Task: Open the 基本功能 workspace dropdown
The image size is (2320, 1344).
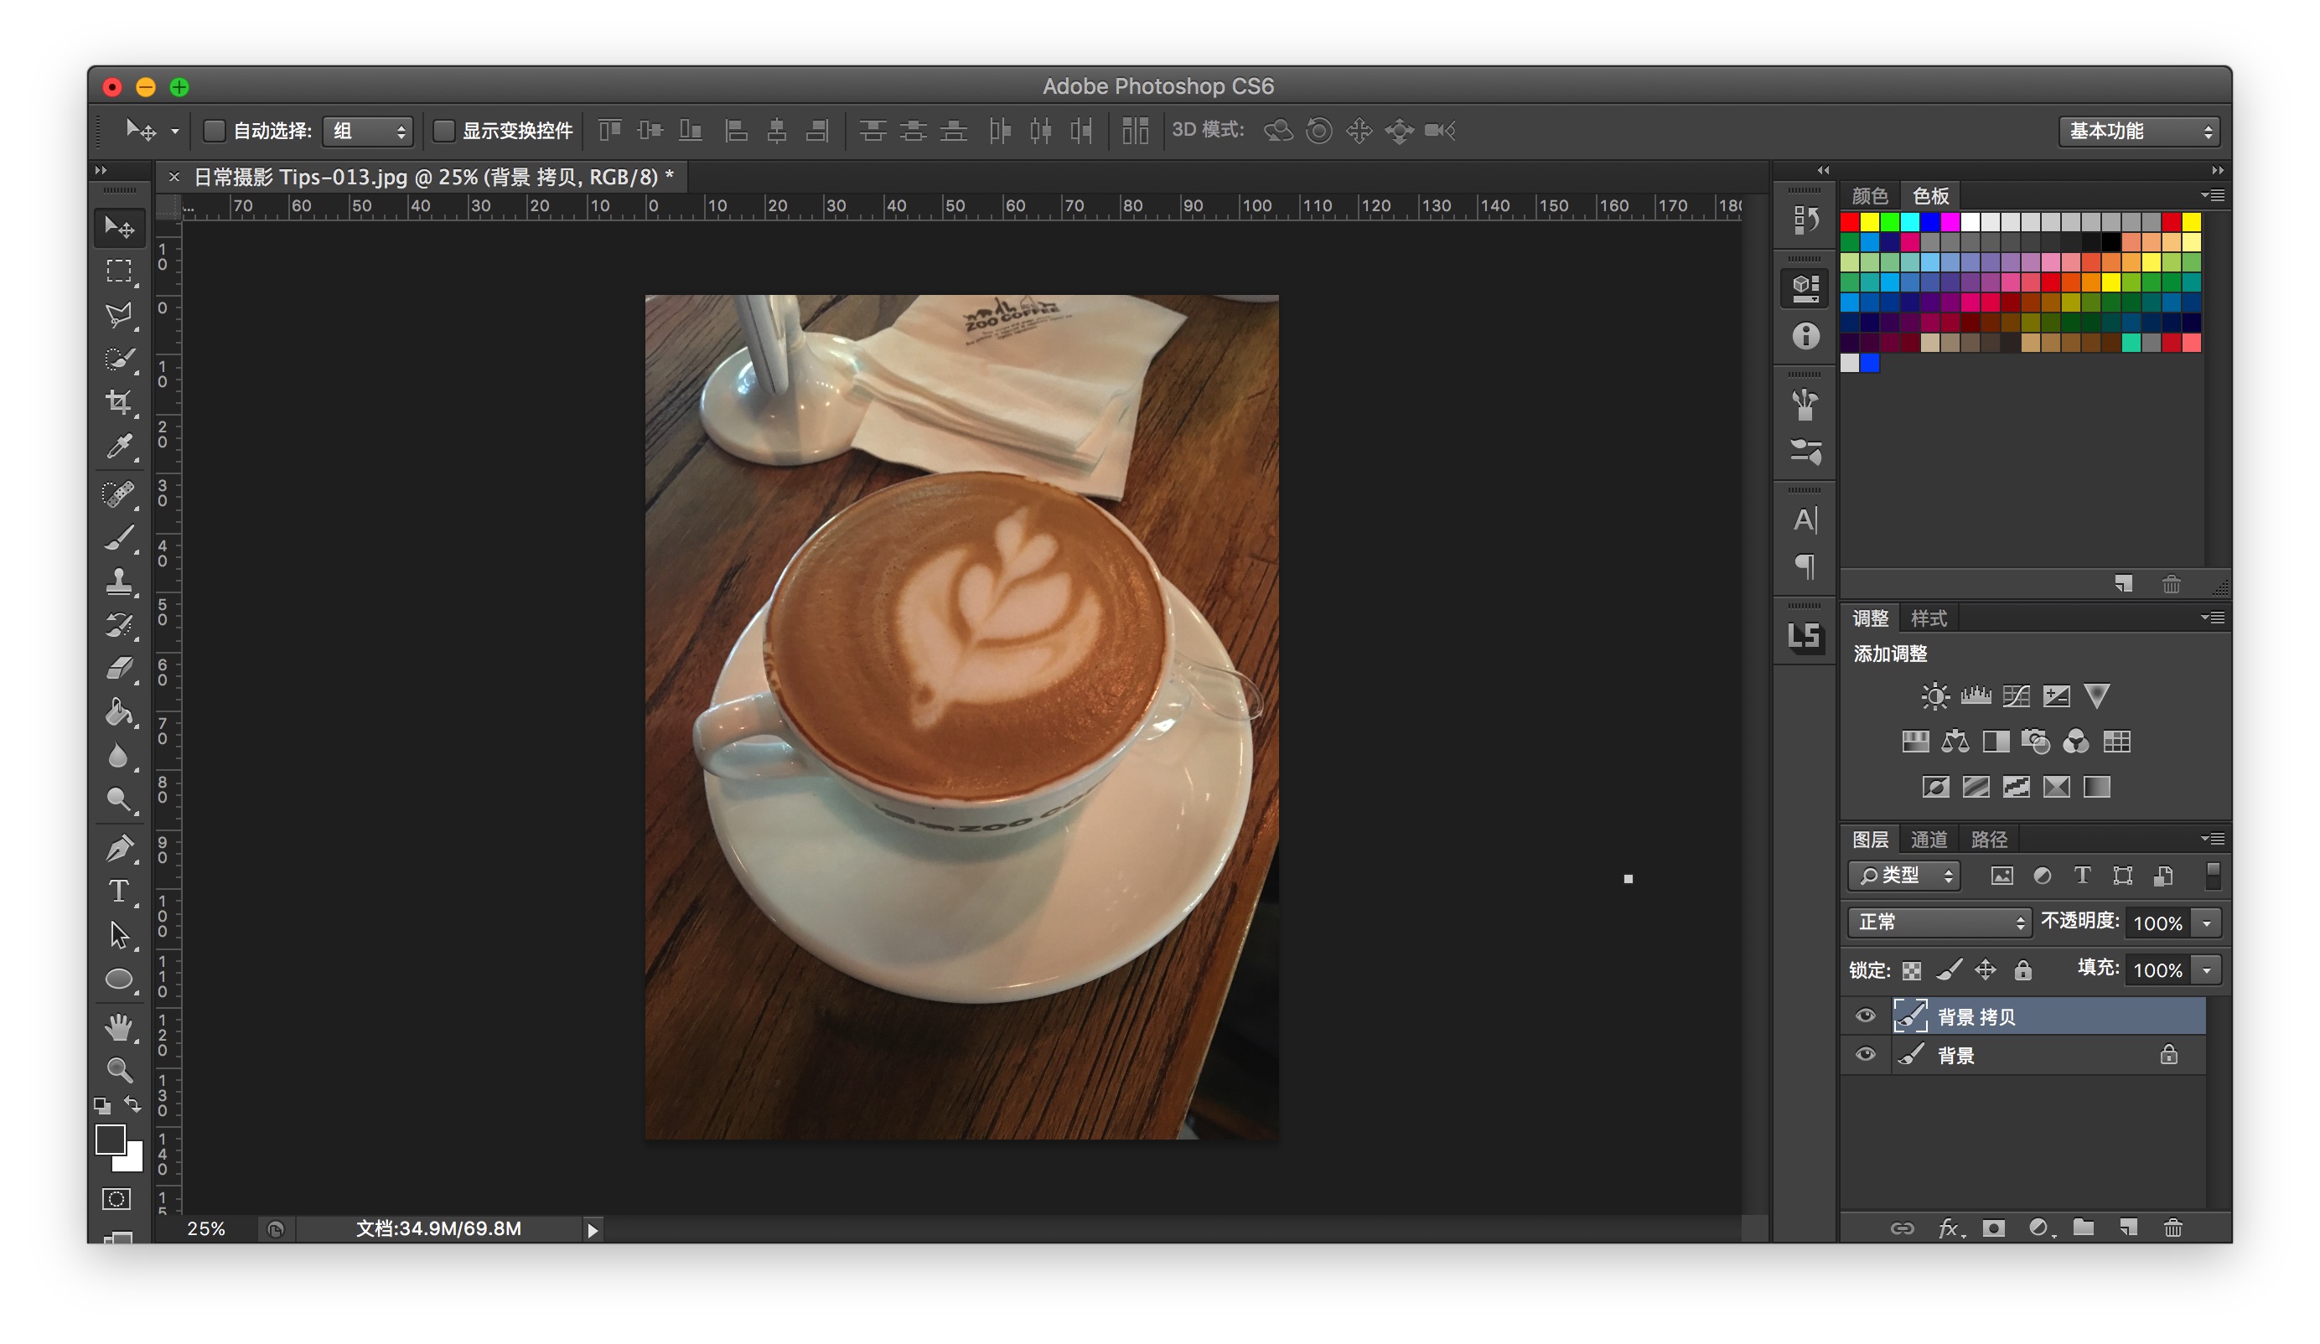Action: tap(2139, 131)
